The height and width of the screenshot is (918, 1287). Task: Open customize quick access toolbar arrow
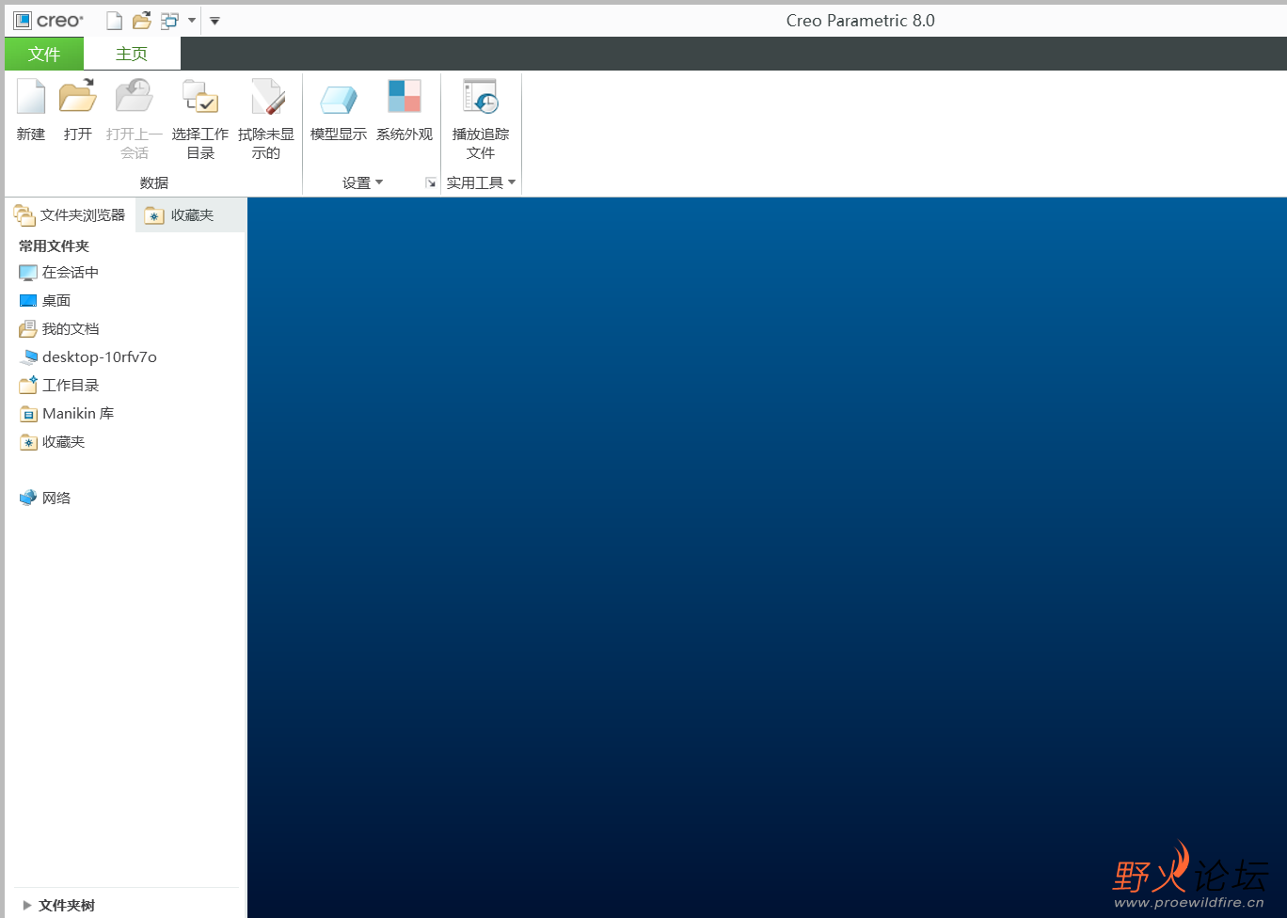214,21
